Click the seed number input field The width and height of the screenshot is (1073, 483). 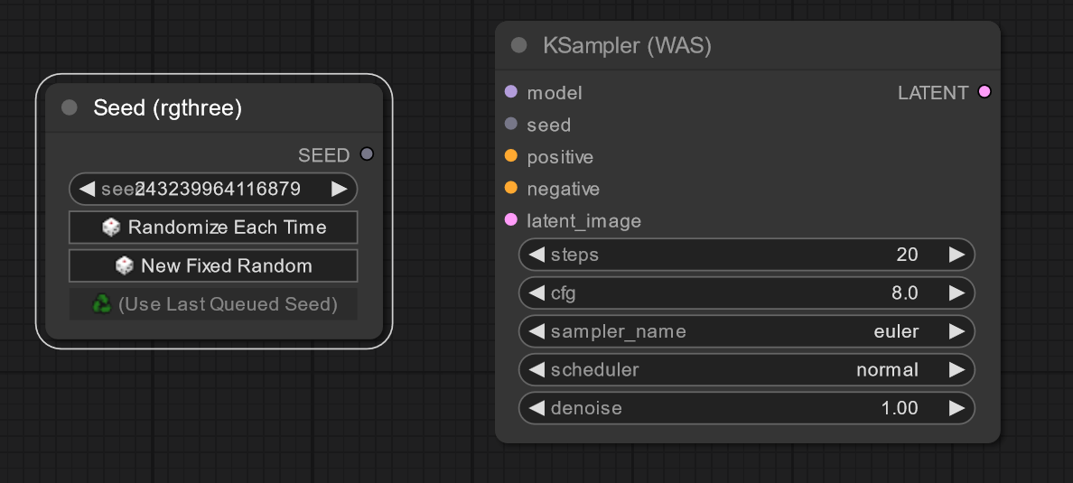point(213,189)
